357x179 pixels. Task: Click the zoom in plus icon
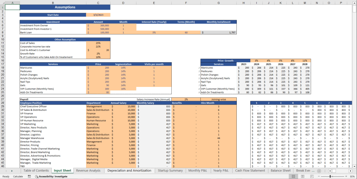346,176
